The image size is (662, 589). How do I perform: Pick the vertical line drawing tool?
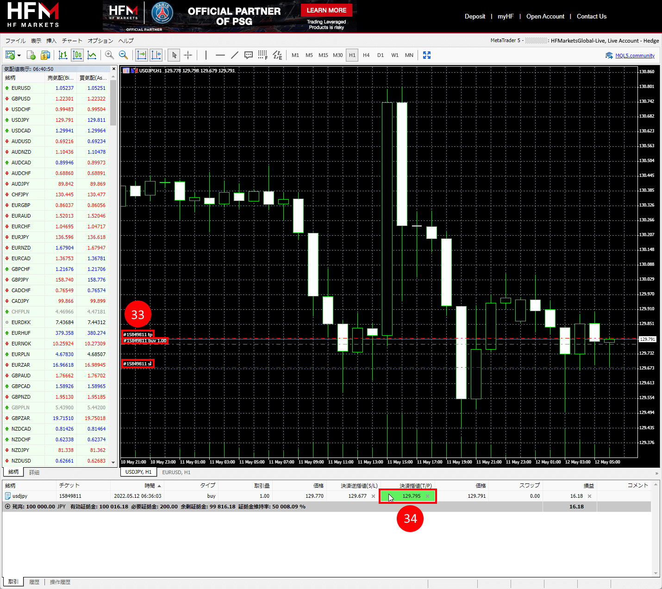point(206,55)
